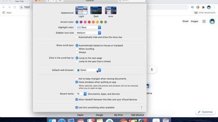
Task: Open Slack from the Dock
Action: 109,121
